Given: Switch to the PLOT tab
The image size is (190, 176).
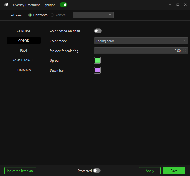Looking at the screenshot, I should (24, 51).
